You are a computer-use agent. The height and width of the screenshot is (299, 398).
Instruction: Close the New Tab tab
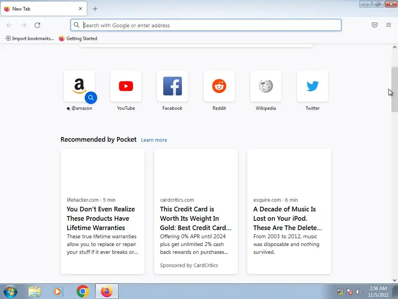click(80, 9)
